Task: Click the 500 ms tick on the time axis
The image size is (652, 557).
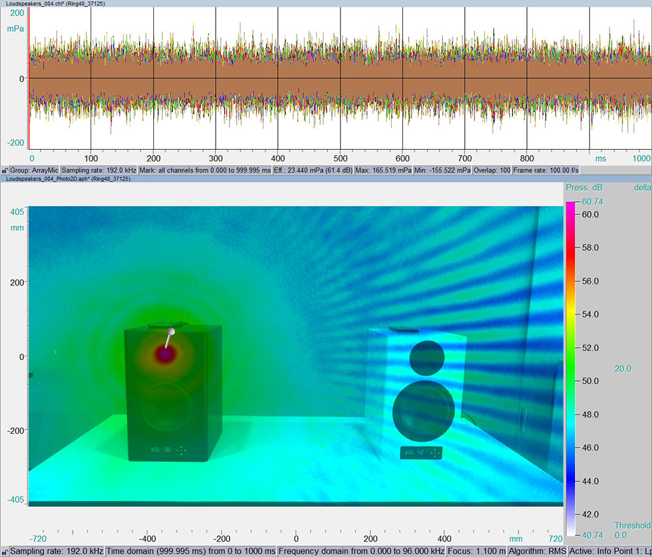Action: coord(340,158)
